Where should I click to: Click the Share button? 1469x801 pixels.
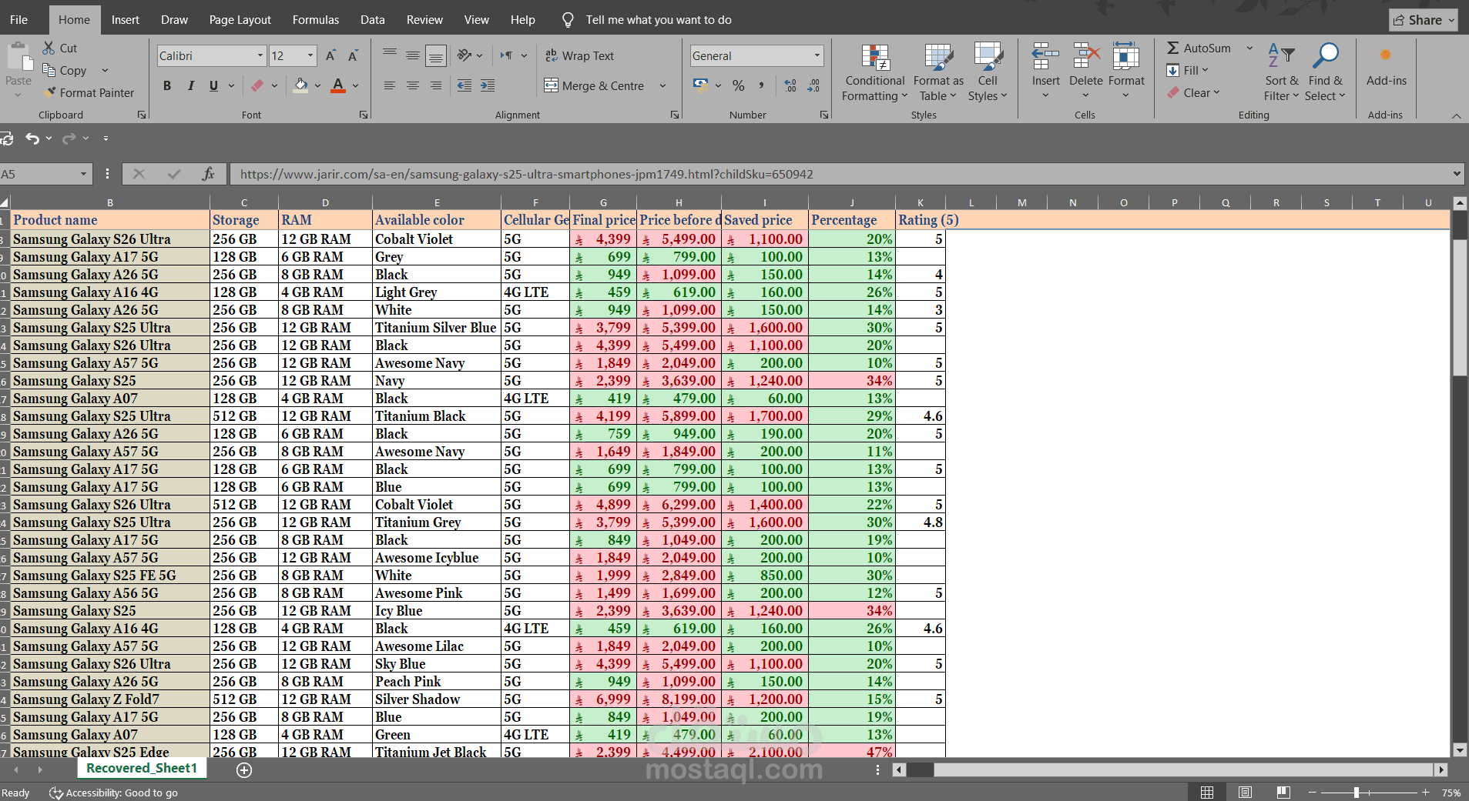click(1424, 20)
